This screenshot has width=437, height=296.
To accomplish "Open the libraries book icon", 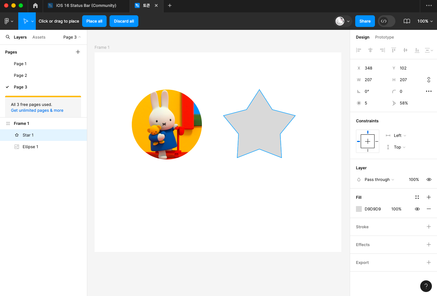I will pos(407,21).
